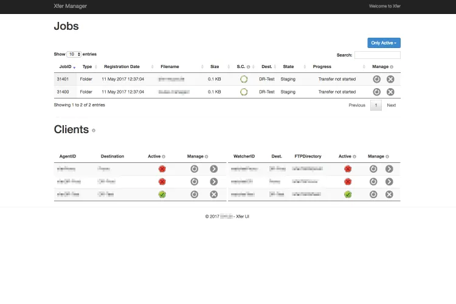456x304 pixels.
Task: Sort the jobs table by JobID
Action: click(67, 67)
